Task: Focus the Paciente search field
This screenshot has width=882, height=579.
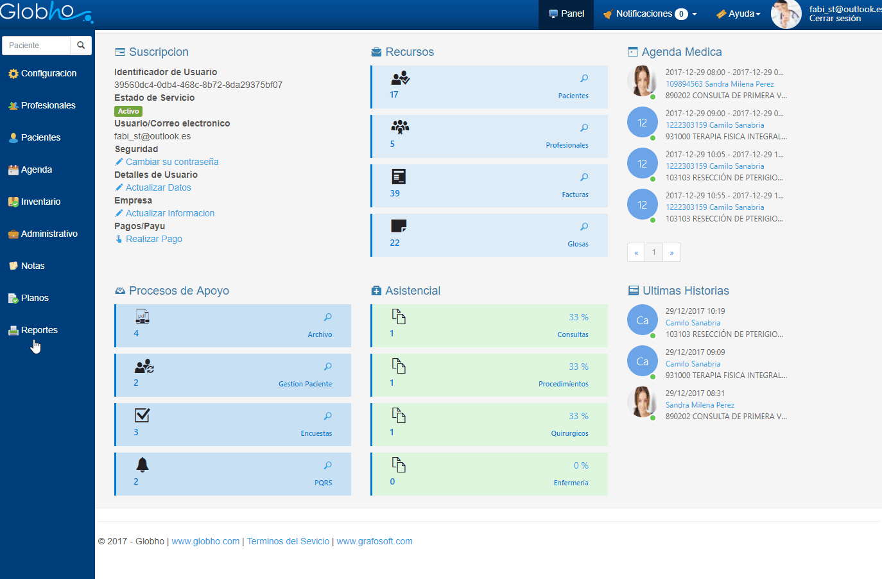Action: coord(37,46)
